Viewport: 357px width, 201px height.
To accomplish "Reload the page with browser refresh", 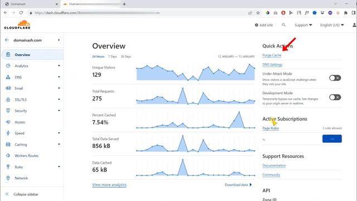I will coord(21,13).
